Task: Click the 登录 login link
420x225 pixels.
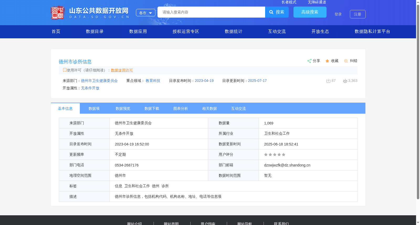Action: point(338,14)
